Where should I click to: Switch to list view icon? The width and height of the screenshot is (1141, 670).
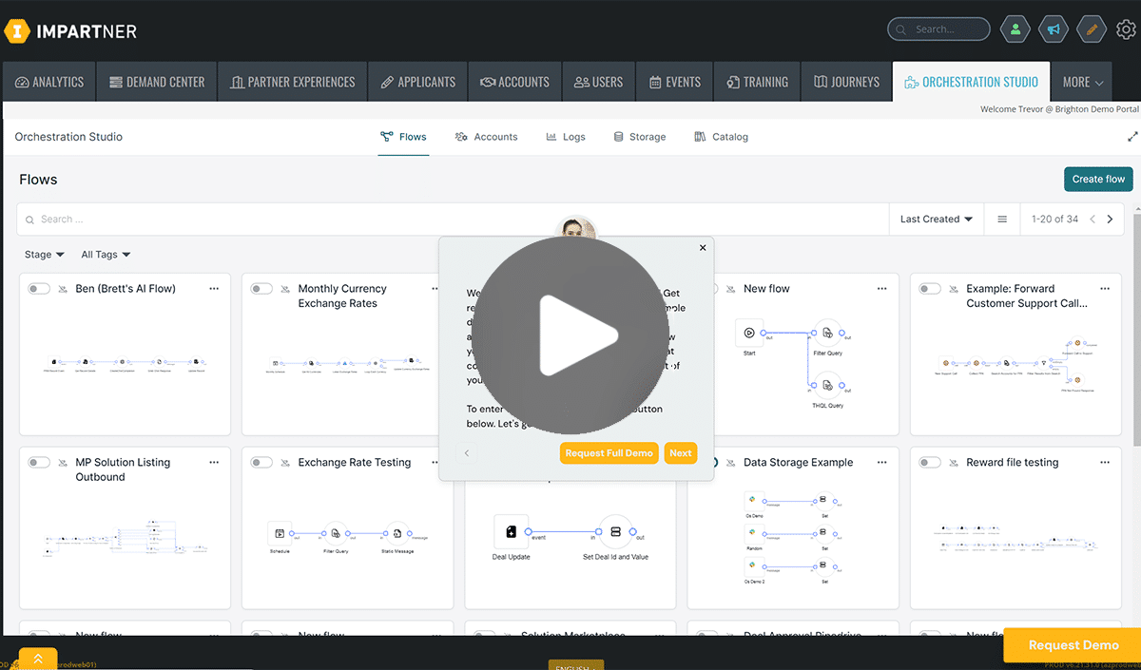[x=1002, y=219]
